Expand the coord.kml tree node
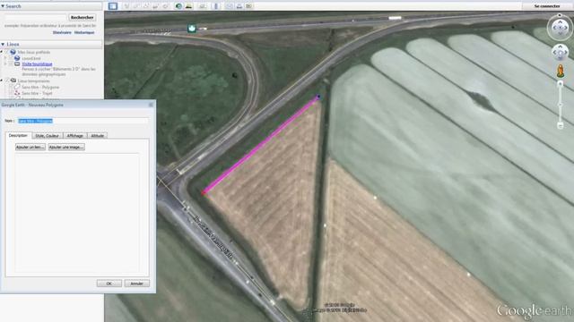 [6, 58]
